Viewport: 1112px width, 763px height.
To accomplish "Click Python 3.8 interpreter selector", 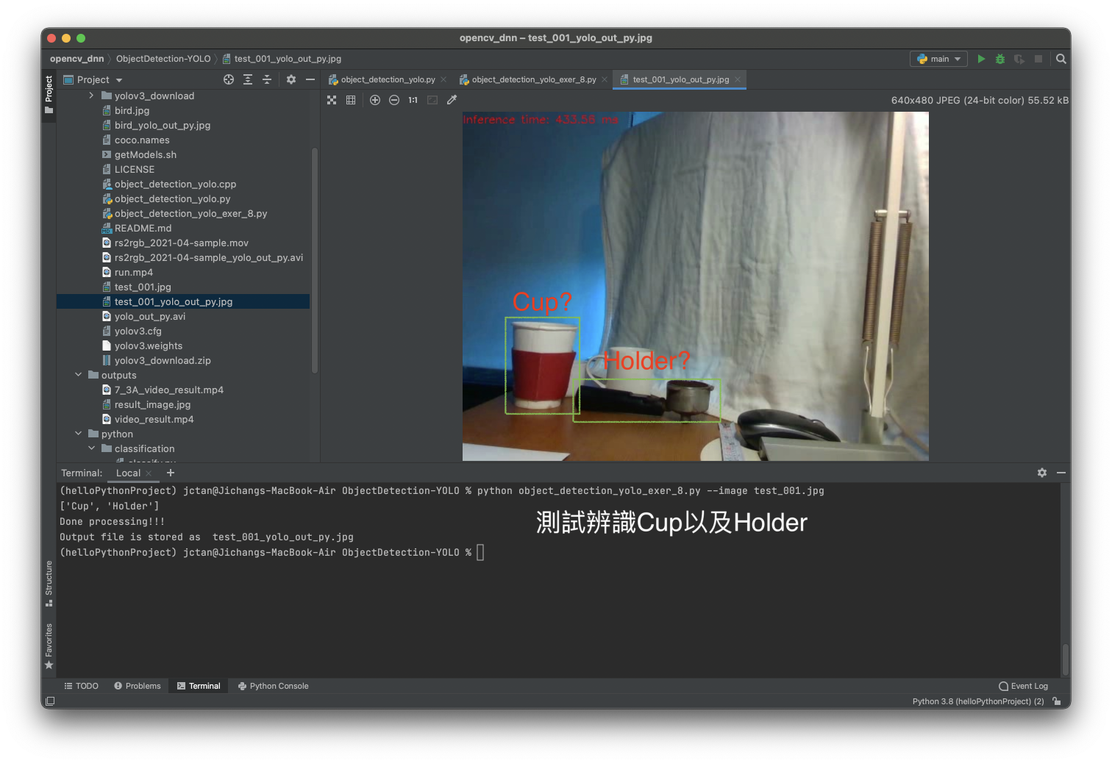I will click(978, 701).
